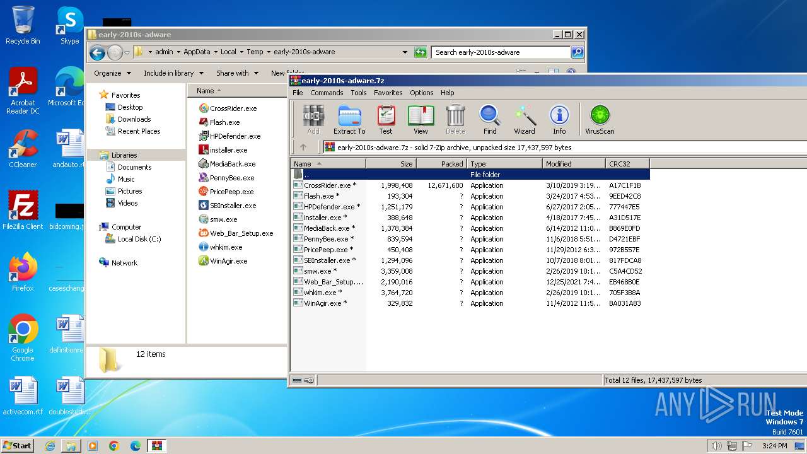The image size is (807, 454).
Task: Expand the AppData breadcrumb arrow
Action: (x=216, y=52)
